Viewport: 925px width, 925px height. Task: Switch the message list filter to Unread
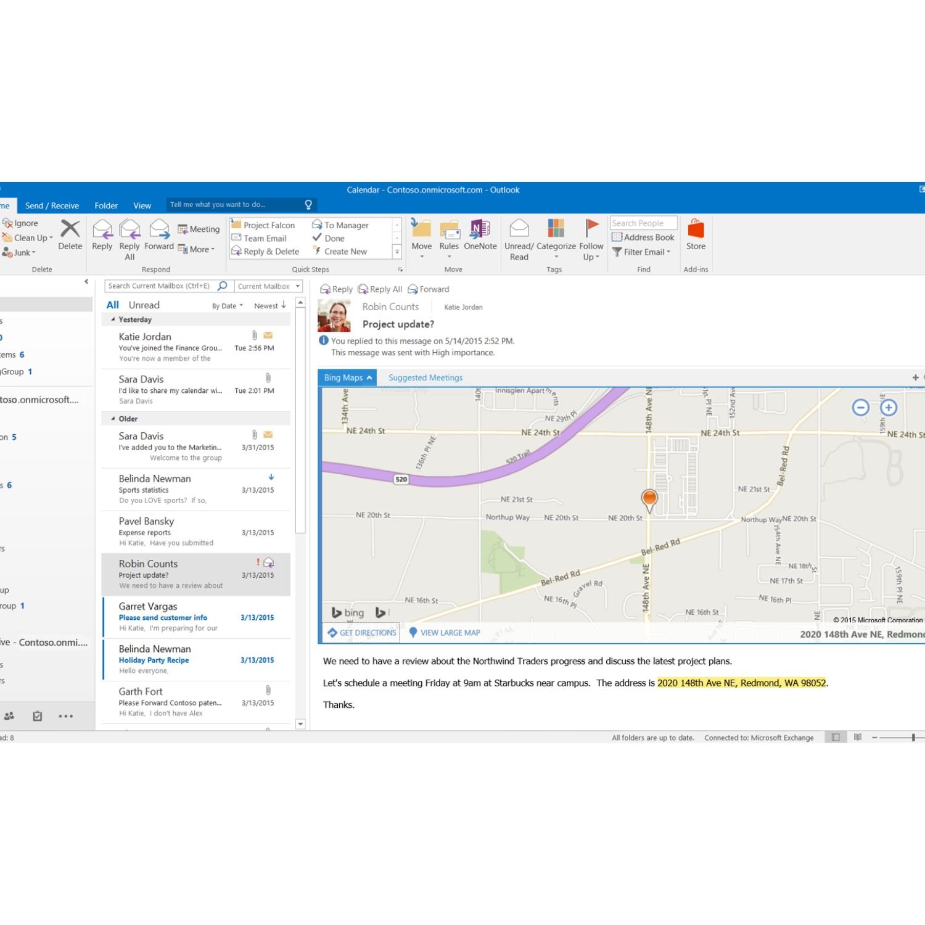click(144, 305)
